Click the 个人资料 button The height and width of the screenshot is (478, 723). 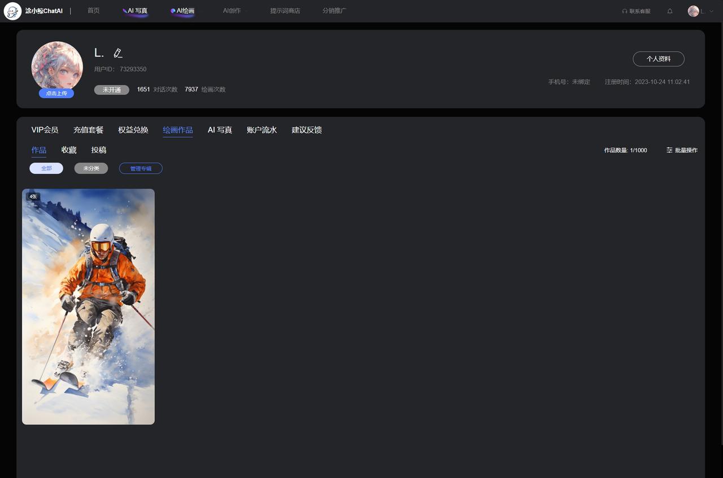pos(658,59)
